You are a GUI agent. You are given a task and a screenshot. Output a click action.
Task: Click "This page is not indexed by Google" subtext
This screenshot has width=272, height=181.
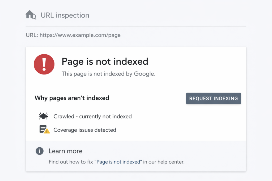click(108, 74)
